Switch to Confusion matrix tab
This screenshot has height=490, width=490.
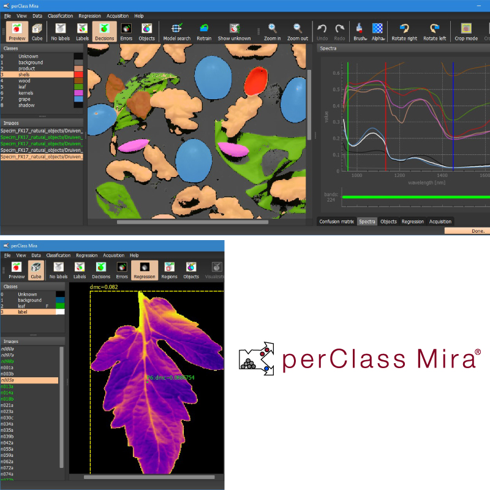[336, 222]
